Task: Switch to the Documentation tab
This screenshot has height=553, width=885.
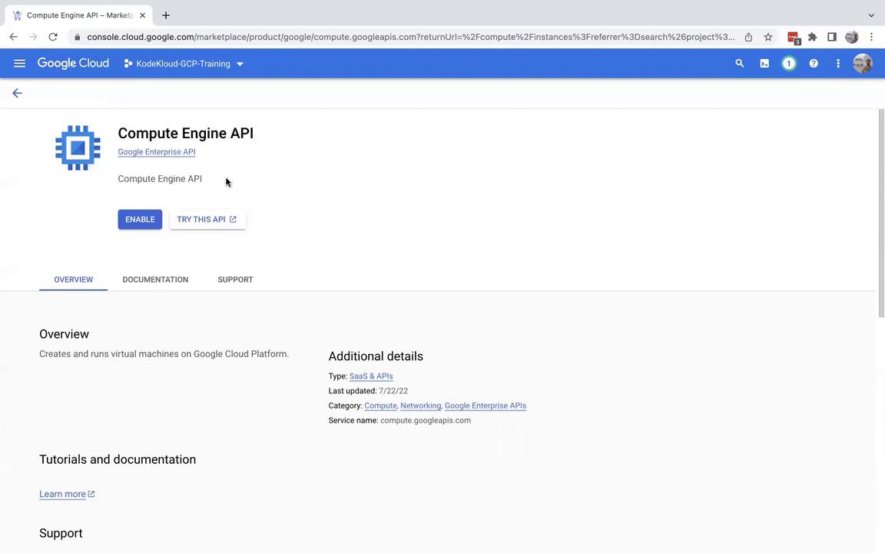Action: 155,280
